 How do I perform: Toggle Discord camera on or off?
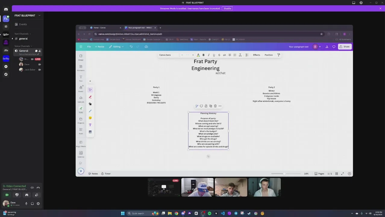coord(7,195)
